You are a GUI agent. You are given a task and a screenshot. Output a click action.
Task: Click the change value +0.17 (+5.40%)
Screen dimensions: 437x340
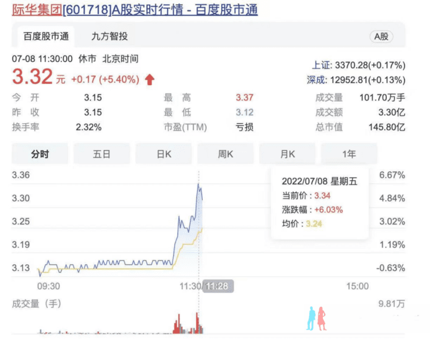[105, 79]
